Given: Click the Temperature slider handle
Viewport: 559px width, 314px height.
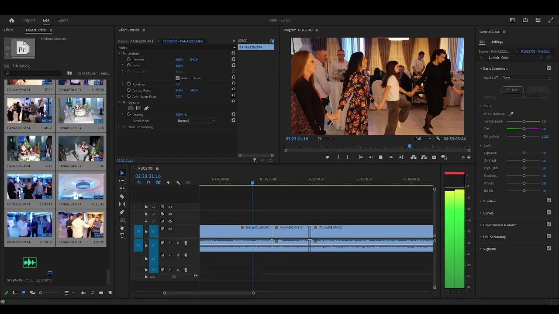Looking at the screenshot, I should 524,121.
